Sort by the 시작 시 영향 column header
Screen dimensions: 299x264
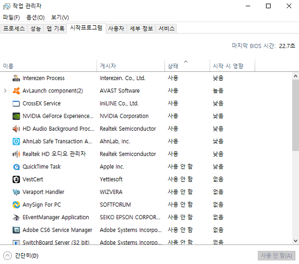tap(232, 66)
